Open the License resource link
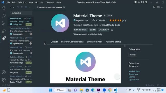Viewport: 166px width, 93px height. point(132,77)
